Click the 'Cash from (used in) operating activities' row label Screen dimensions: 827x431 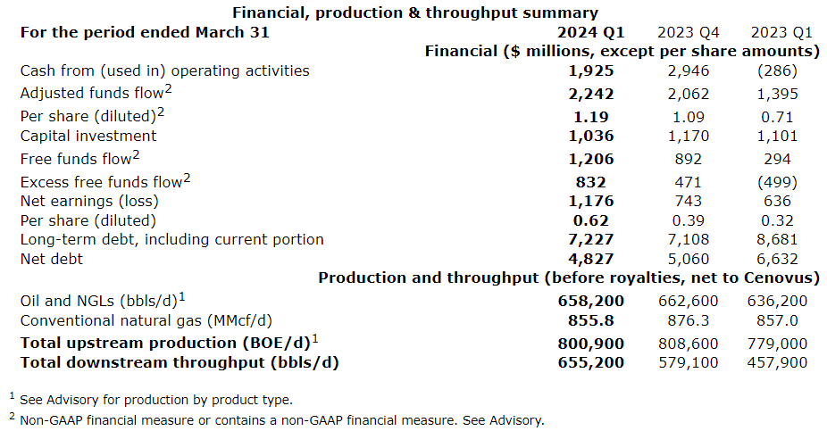click(x=164, y=70)
